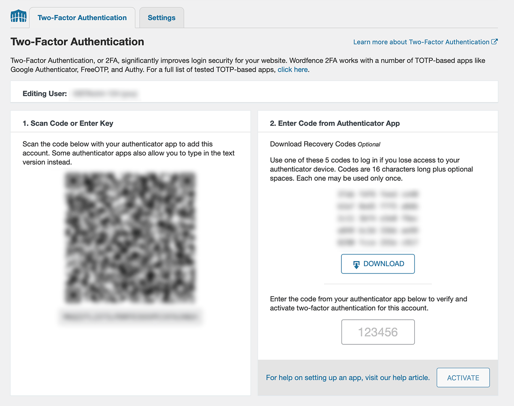Click the blurred username next to Editing User
Image resolution: width=514 pixels, height=406 pixels.
coord(105,93)
